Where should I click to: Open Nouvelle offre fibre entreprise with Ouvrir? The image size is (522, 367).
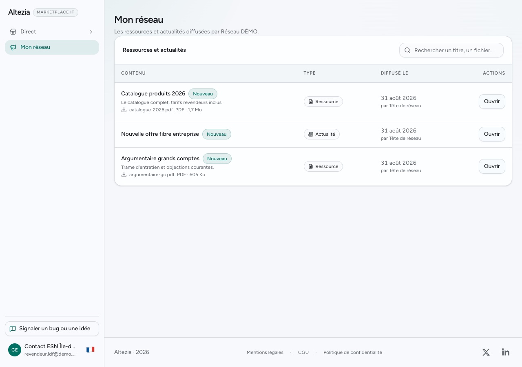492,134
